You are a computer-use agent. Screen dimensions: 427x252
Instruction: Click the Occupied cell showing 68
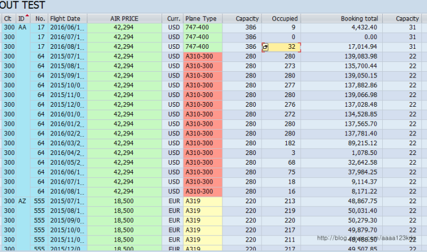(x=280, y=162)
